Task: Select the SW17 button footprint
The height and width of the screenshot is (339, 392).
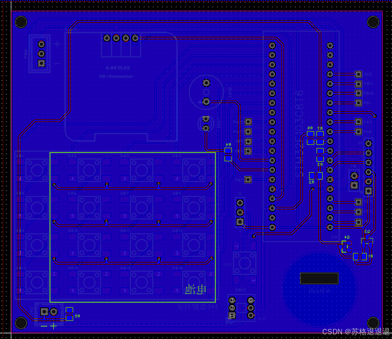Action: [x=245, y=263]
